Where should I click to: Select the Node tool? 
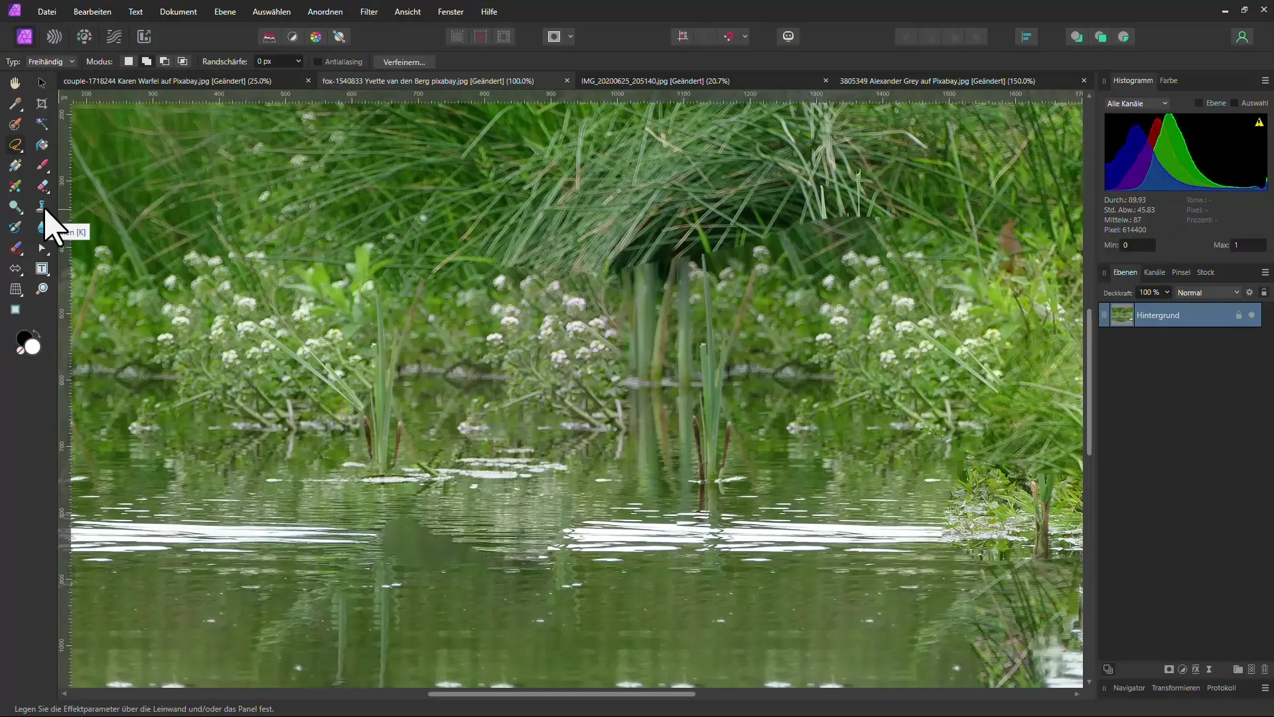click(42, 248)
